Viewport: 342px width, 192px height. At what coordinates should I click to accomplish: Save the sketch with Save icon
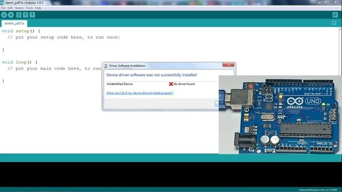[x=32, y=15]
